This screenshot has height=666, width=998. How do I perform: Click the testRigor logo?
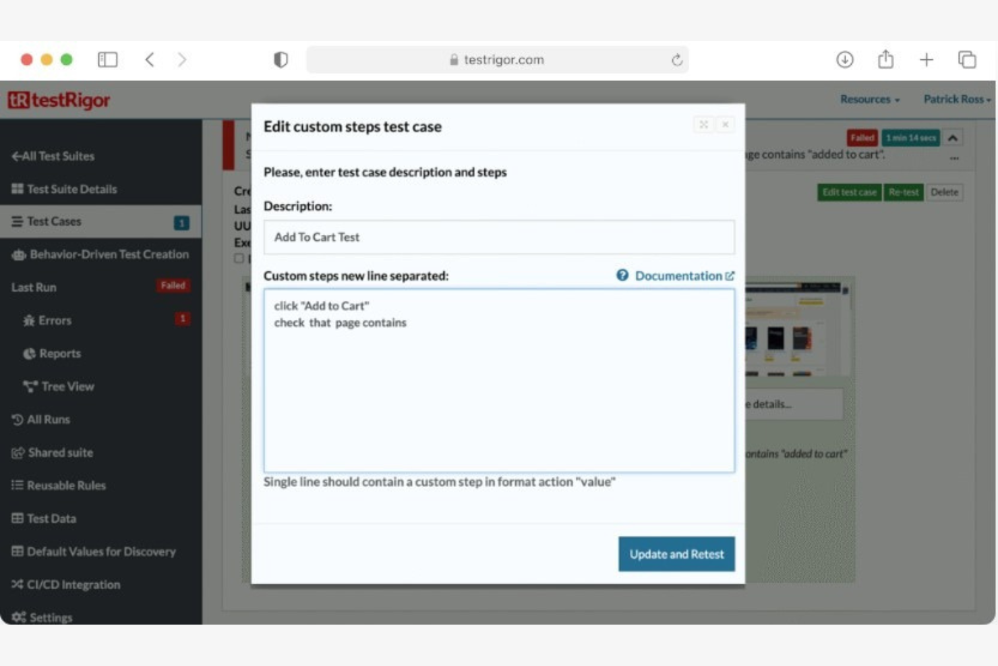click(59, 99)
